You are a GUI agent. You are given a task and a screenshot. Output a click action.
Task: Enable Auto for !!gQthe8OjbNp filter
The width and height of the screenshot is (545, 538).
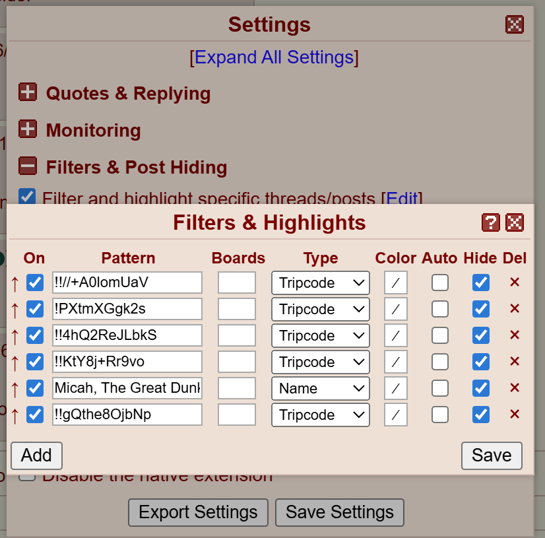(x=440, y=415)
